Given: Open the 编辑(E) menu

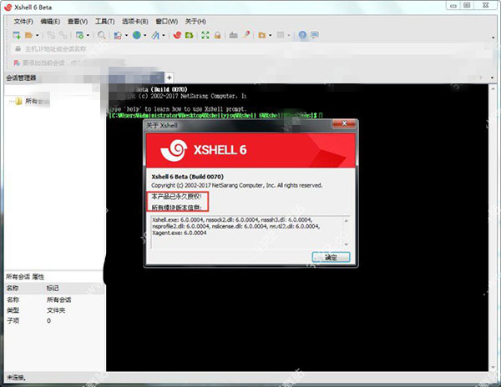Looking at the screenshot, I should point(50,22).
